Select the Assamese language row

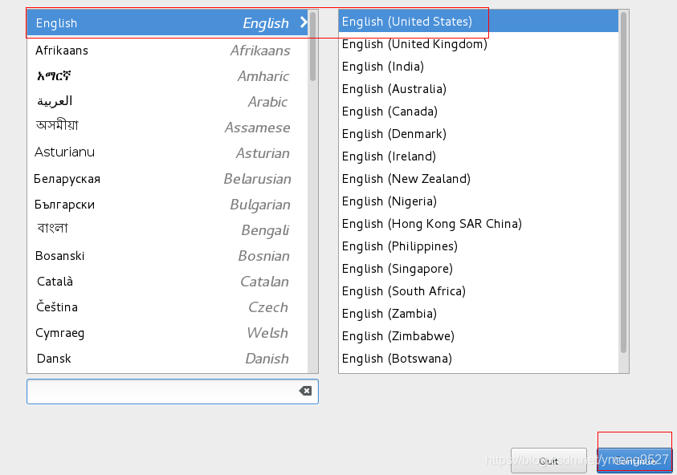[168, 128]
